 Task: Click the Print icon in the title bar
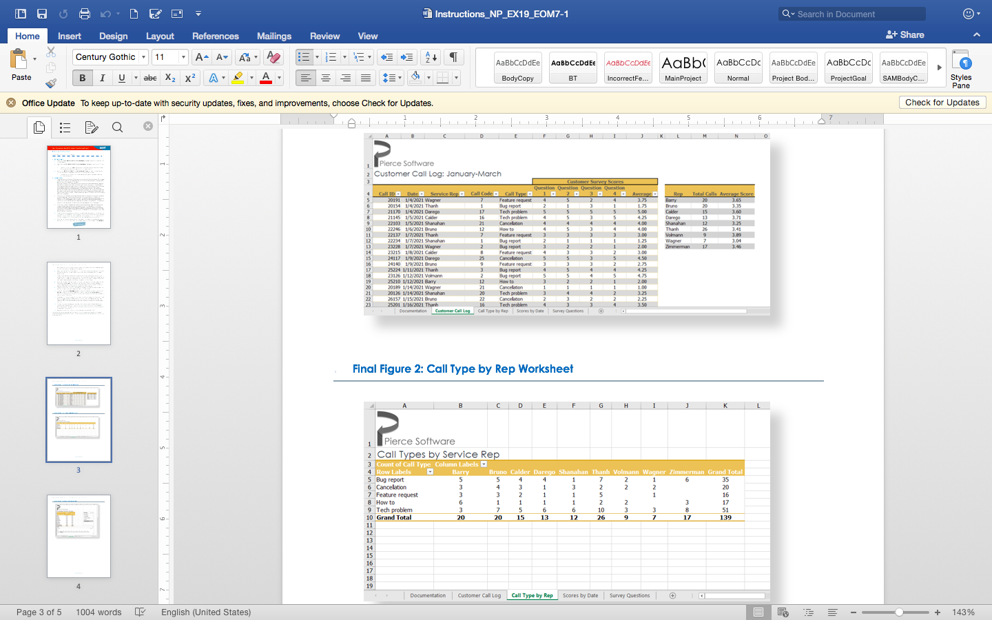tap(85, 14)
